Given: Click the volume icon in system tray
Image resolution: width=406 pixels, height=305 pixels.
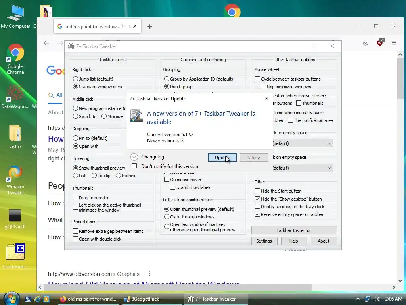Looking at the screenshot, I should (x=377, y=299).
